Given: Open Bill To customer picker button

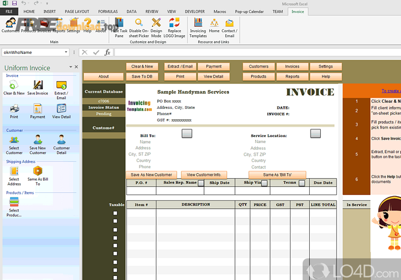Looking at the screenshot, I should [x=187, y=134].
